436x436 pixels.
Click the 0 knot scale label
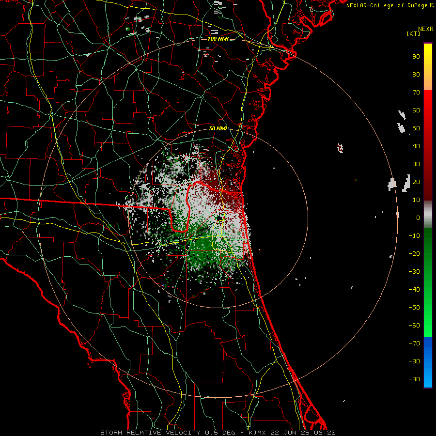[418, 218]
